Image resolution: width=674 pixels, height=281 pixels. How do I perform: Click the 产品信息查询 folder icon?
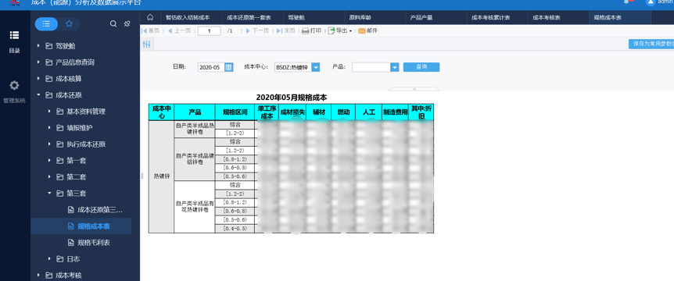[x=49, y=62]
